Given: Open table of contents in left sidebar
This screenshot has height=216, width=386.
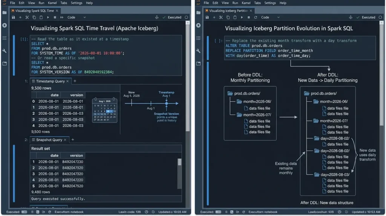Looking at the screenshot, I should point(5,38).
